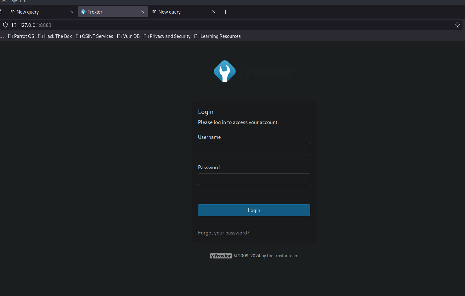This screenshot has width=465, height=296.
Task: Click the Froxlor logo at top
Action: coord(254,71)
